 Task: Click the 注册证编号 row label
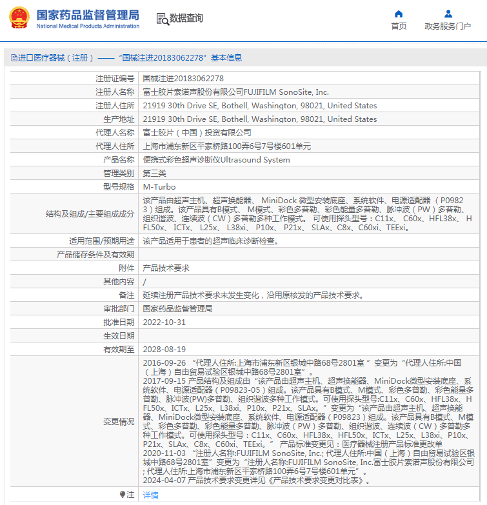[115, 79]
